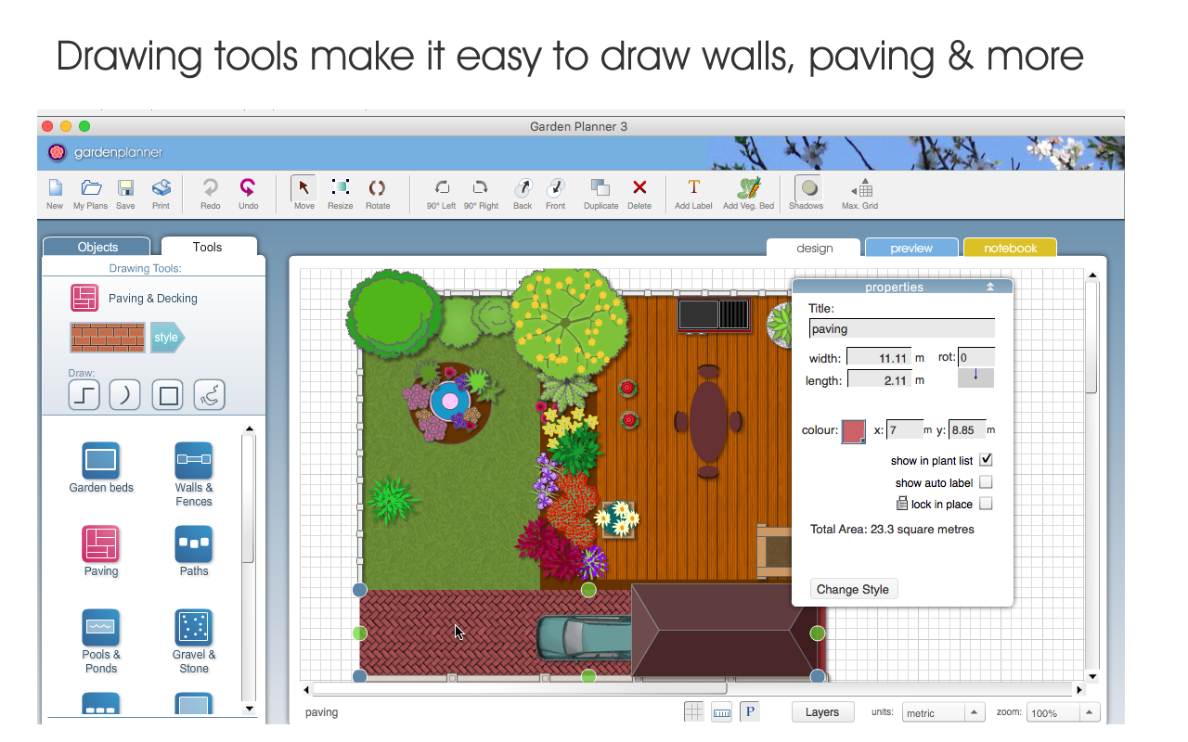Click the paving colour swatch

(x=854, y=430)
